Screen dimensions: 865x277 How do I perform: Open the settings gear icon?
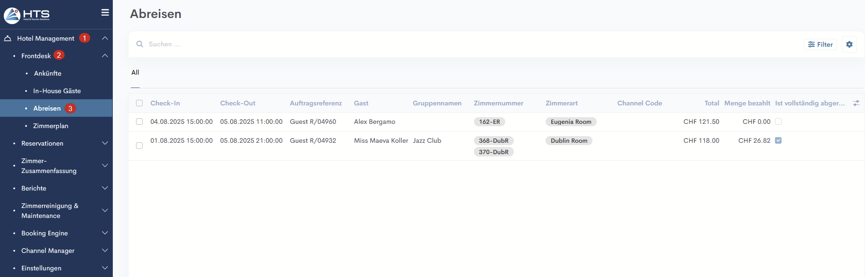coord(849,44)
